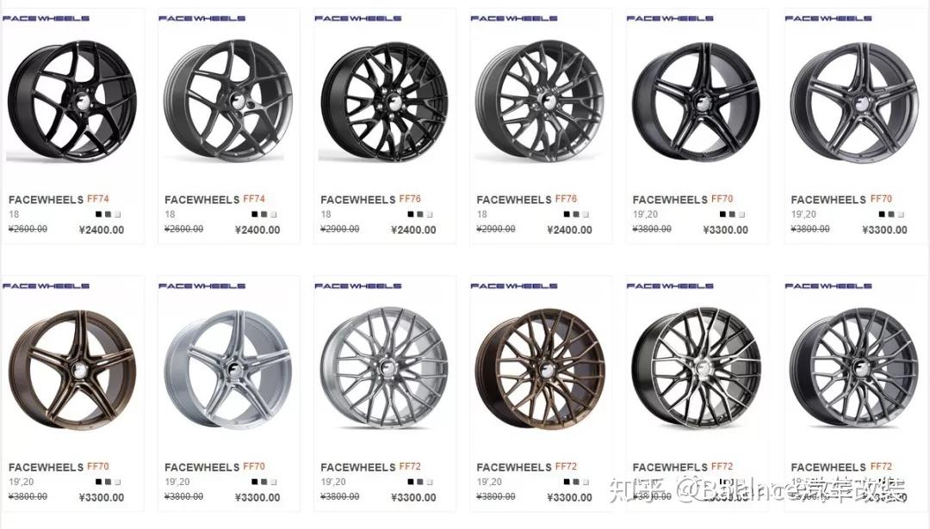Click FACEWHEELS logo above the bronze FF70 wheel
This screenshot has width=930, height=529.
click(46, 286)
